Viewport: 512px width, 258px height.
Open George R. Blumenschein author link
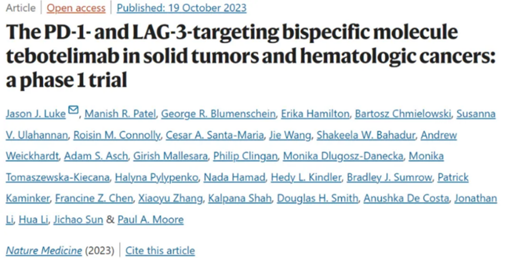(218, 114)
